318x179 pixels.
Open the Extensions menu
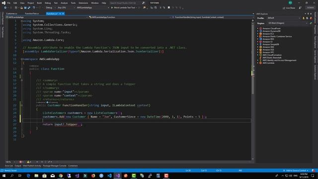83,3
